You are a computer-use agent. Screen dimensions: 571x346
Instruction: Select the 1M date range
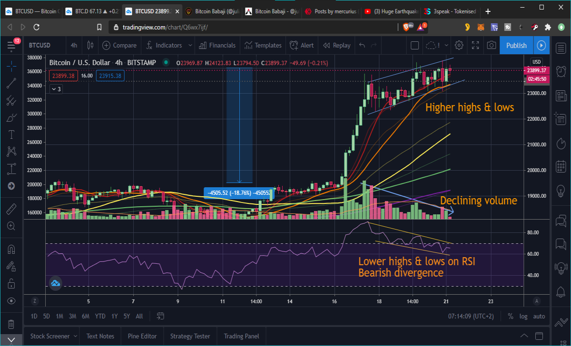tap(59, 316)
